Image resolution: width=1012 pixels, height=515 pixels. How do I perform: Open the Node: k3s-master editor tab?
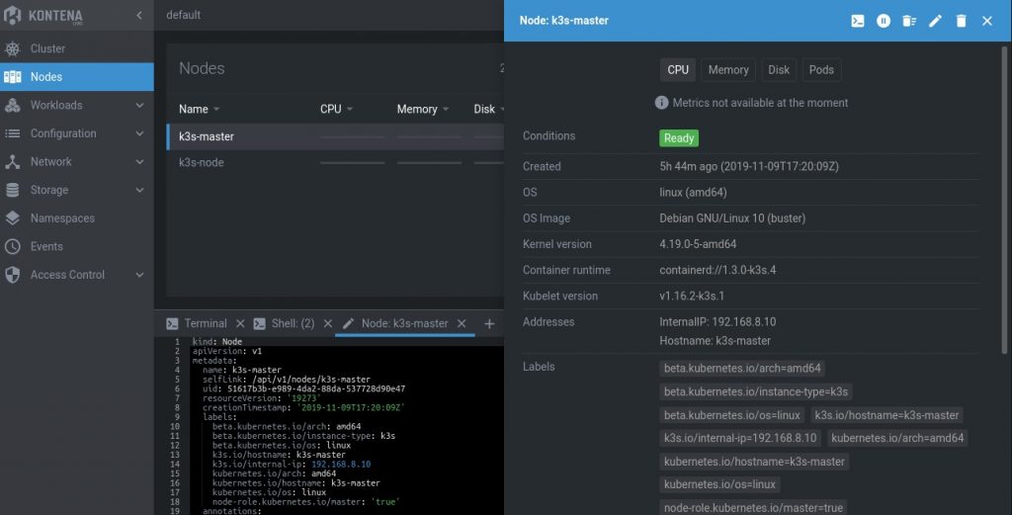click(395, 323)
